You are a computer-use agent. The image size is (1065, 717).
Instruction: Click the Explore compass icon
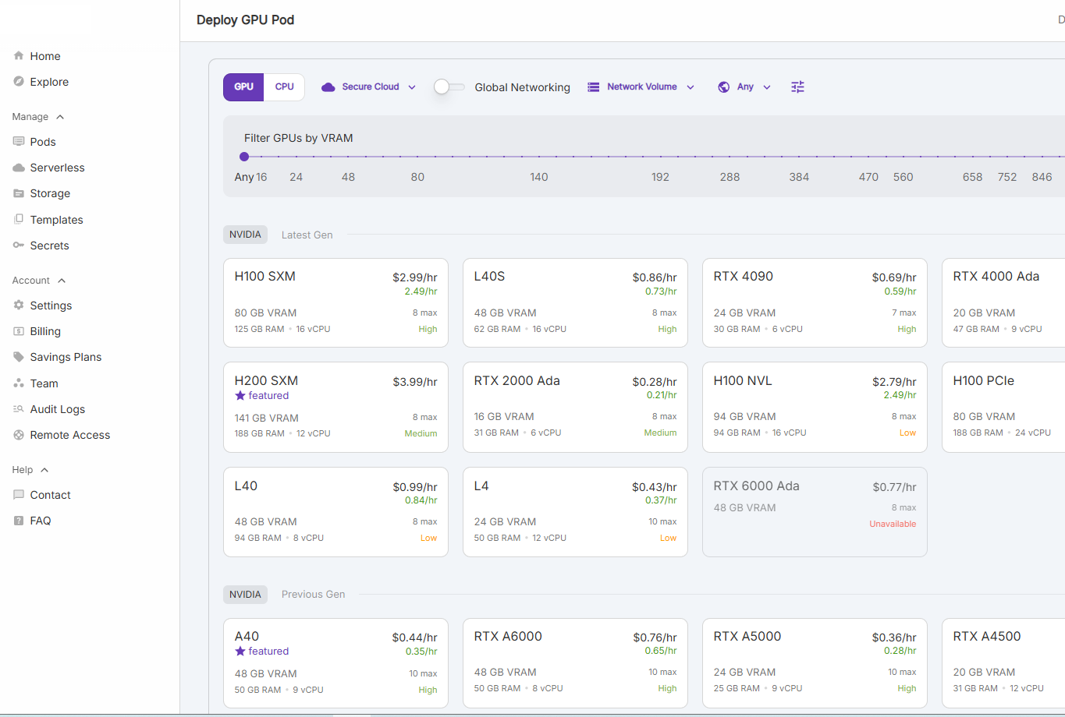(19, 82)
